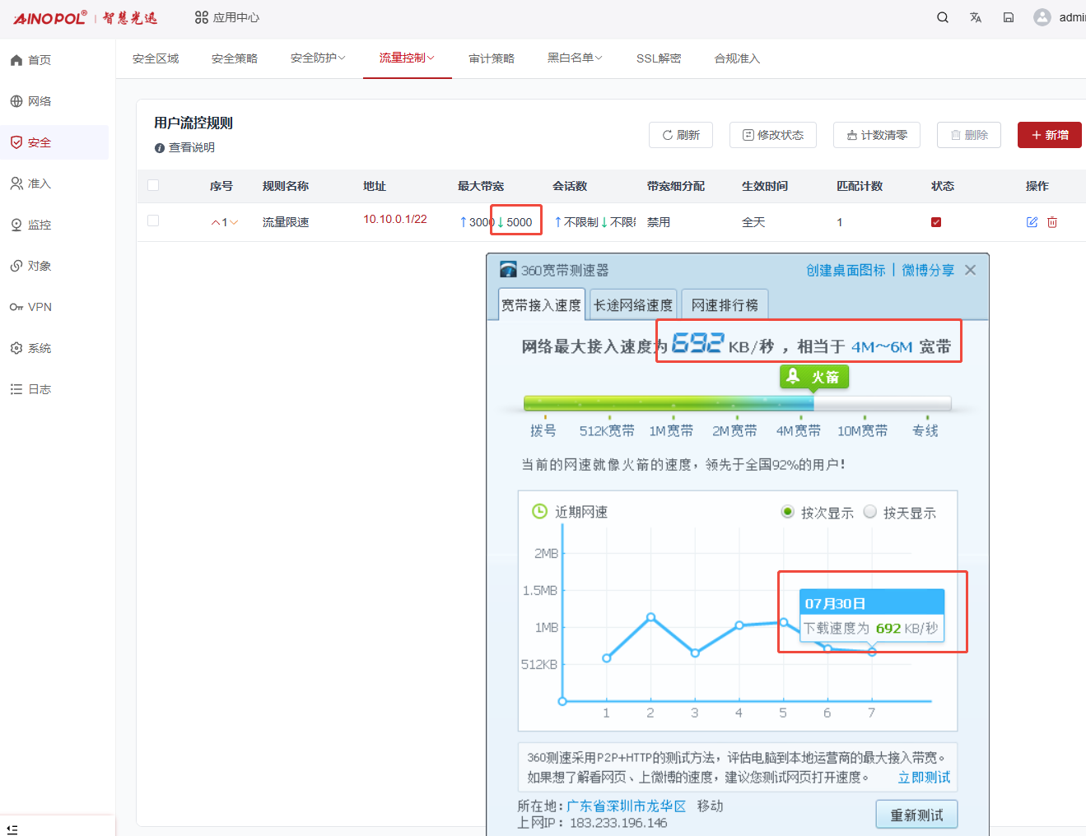This screenshot has height=836, width=1086.
Task: Click 创建桌面图标 in the speed tester
Action: click(846, 270)
